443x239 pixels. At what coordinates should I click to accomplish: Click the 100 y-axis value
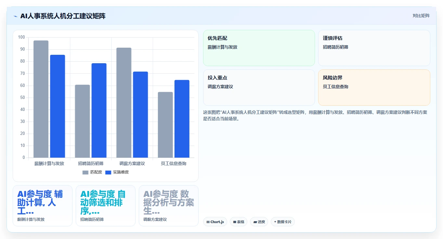click(21, 37)
